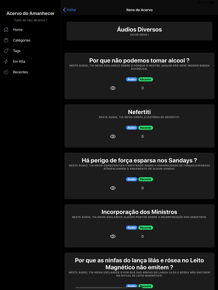Tap Recente tag on Nefertiti card
The width and height of the screenshot is (218, 290).
pos(146,128)
